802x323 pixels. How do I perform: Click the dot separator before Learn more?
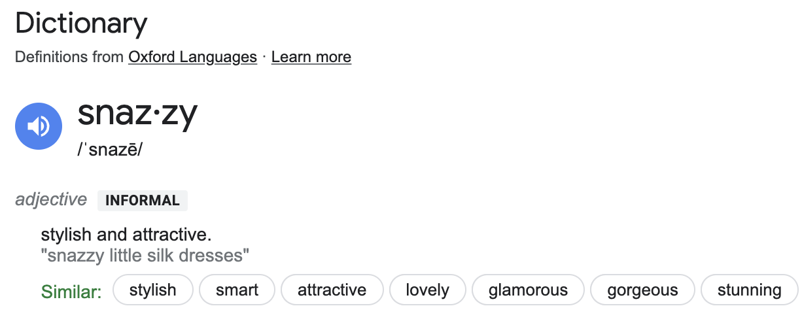pos(264,57)
